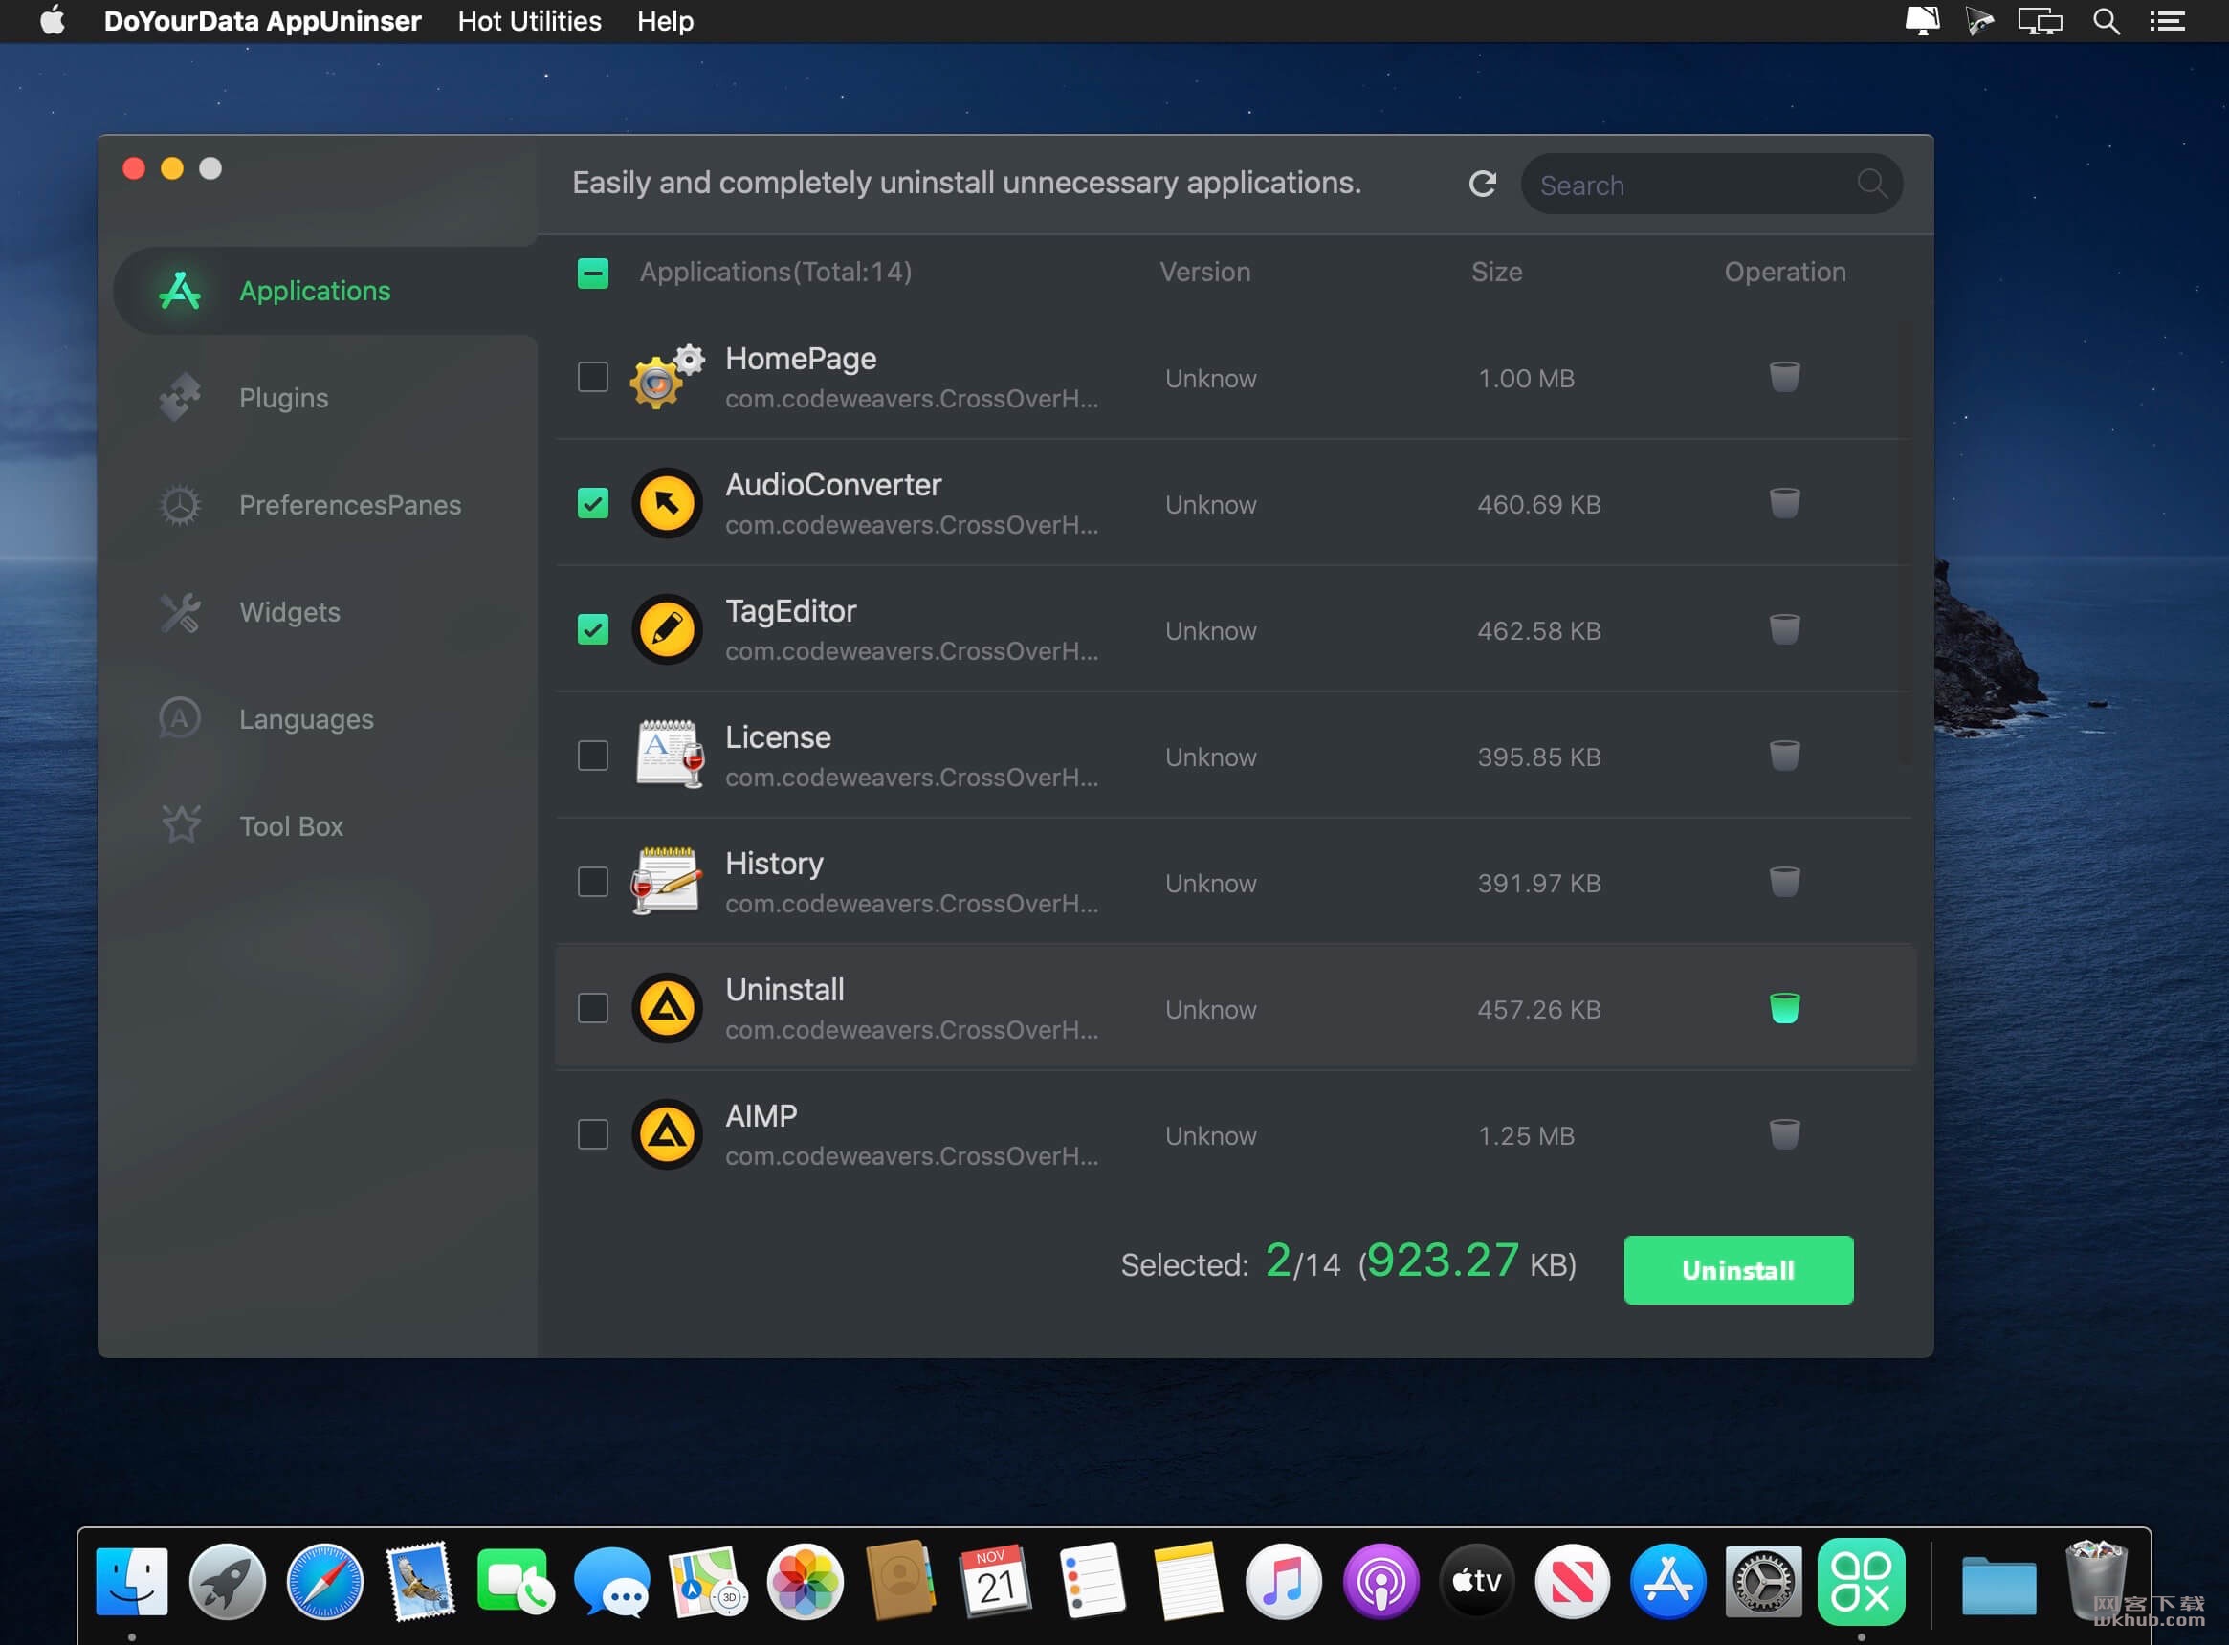Click the trash icon for AudioConverter row
2229x1645 pixels.
pos(1784,503)
